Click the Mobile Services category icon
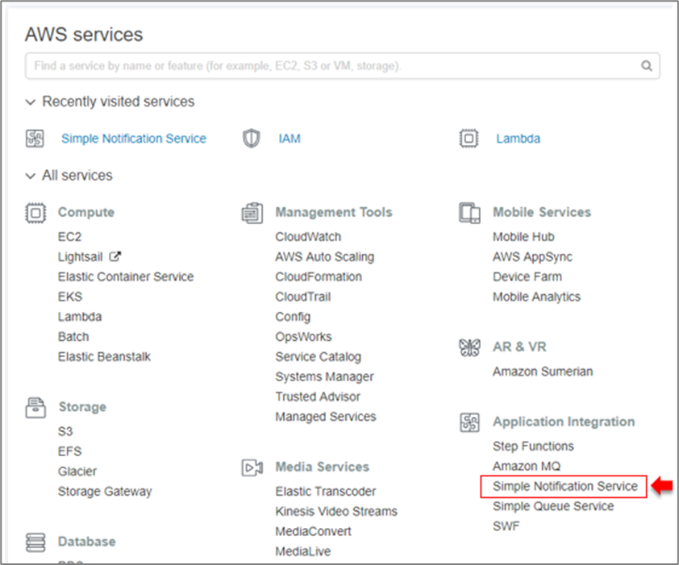Viewport: 679px width, 565px height. 469,213
